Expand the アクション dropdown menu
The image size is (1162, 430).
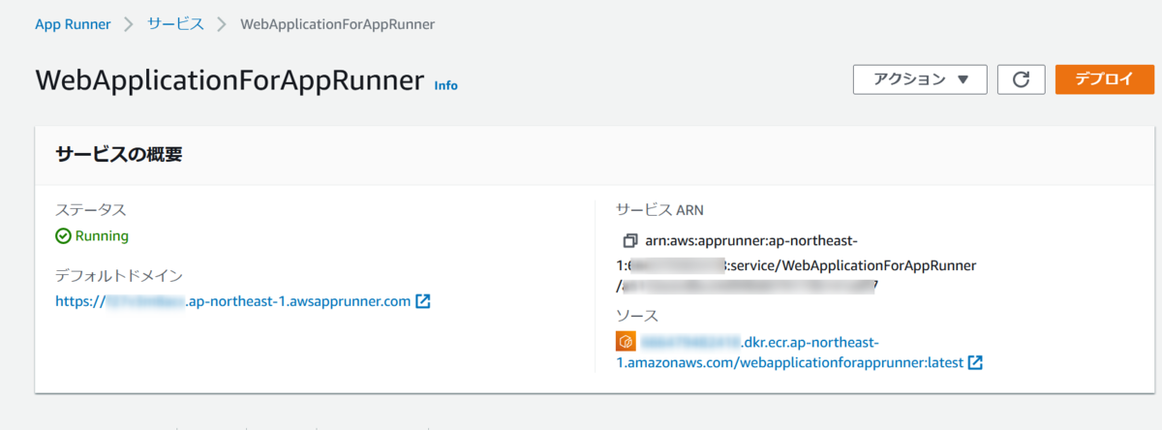[x=920, y=79]
